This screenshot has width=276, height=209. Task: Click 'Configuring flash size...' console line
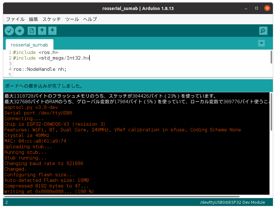[39, 175]
